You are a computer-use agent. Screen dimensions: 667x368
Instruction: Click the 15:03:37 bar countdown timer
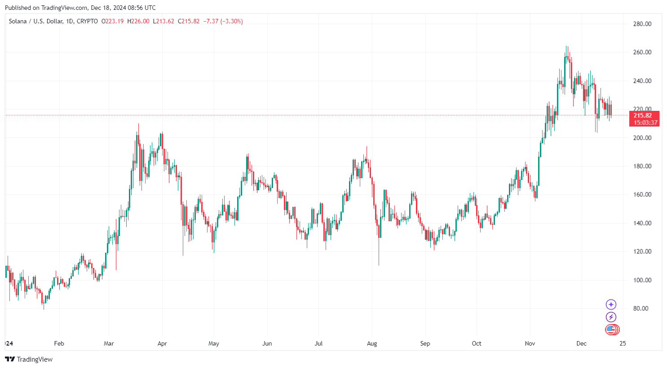tap(645, 123)
